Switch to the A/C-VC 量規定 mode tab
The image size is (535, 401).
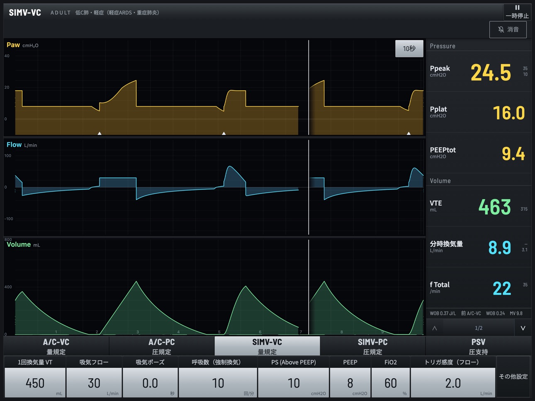[x=56, y=346]
